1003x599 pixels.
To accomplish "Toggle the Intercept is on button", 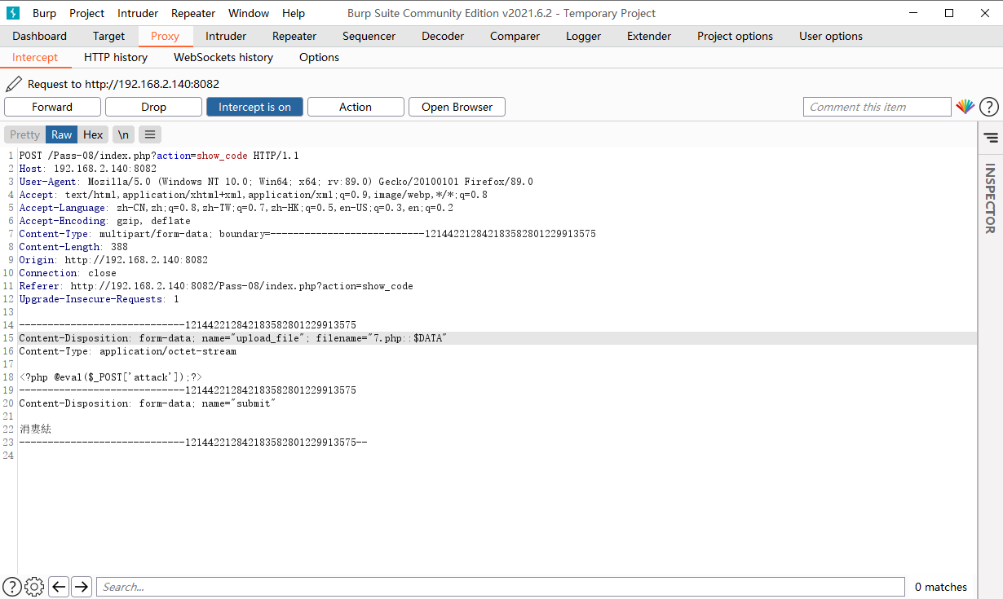I will 254,107.
